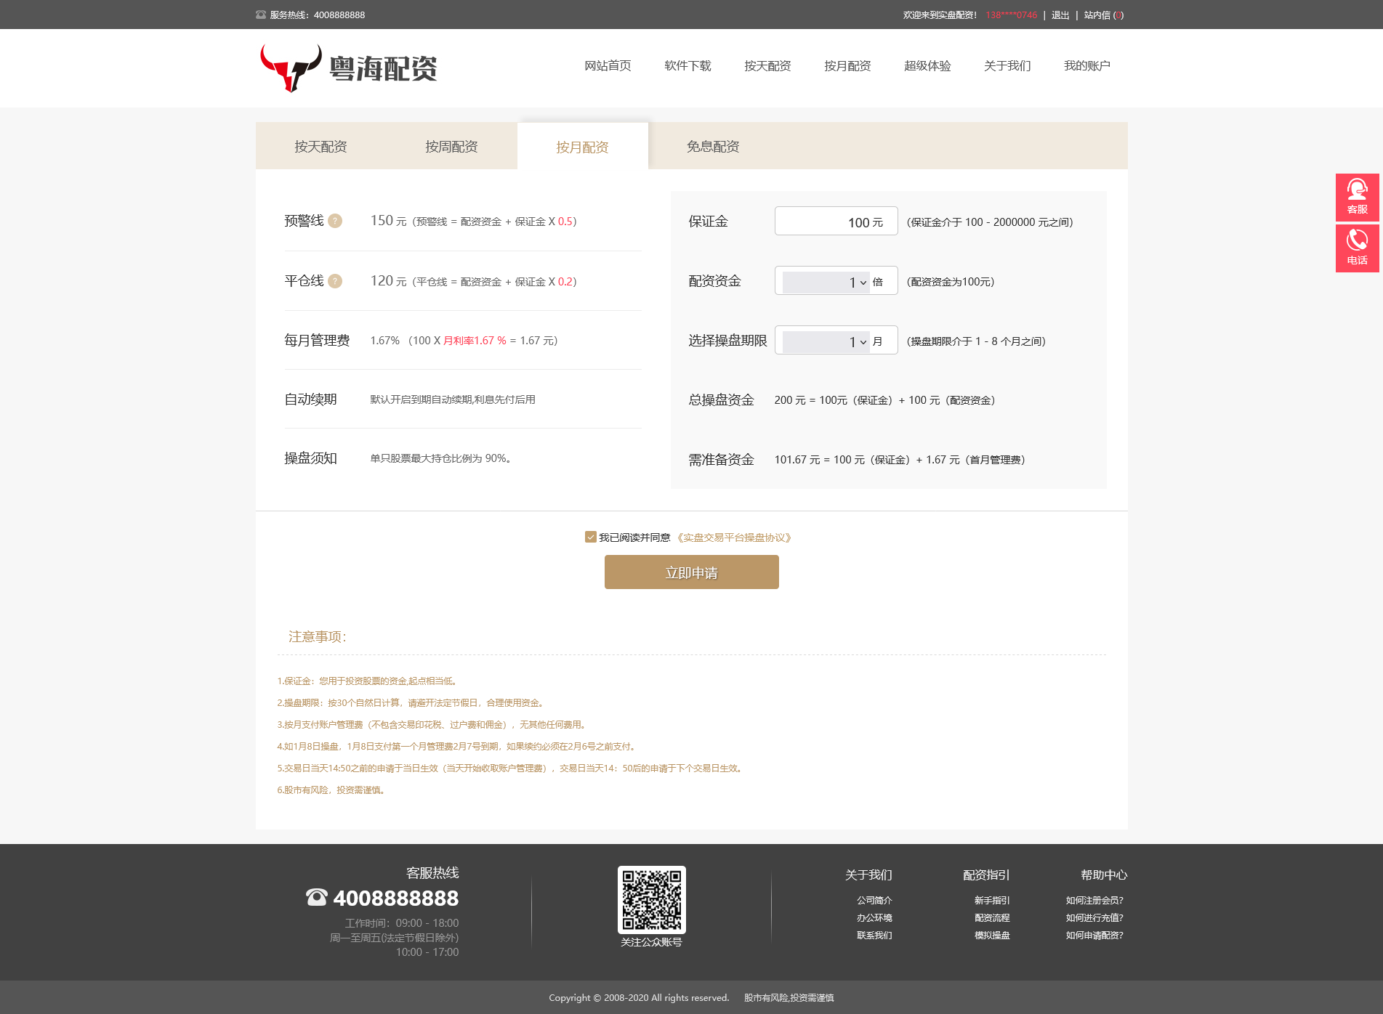The image size is (1383, 1014).
Task: Open 超级体验 in the navigation
Action: (x=927, y=66)
